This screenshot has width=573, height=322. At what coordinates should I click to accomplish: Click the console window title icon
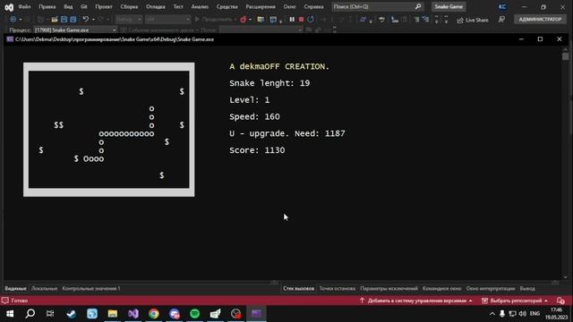tap(10, 39)
